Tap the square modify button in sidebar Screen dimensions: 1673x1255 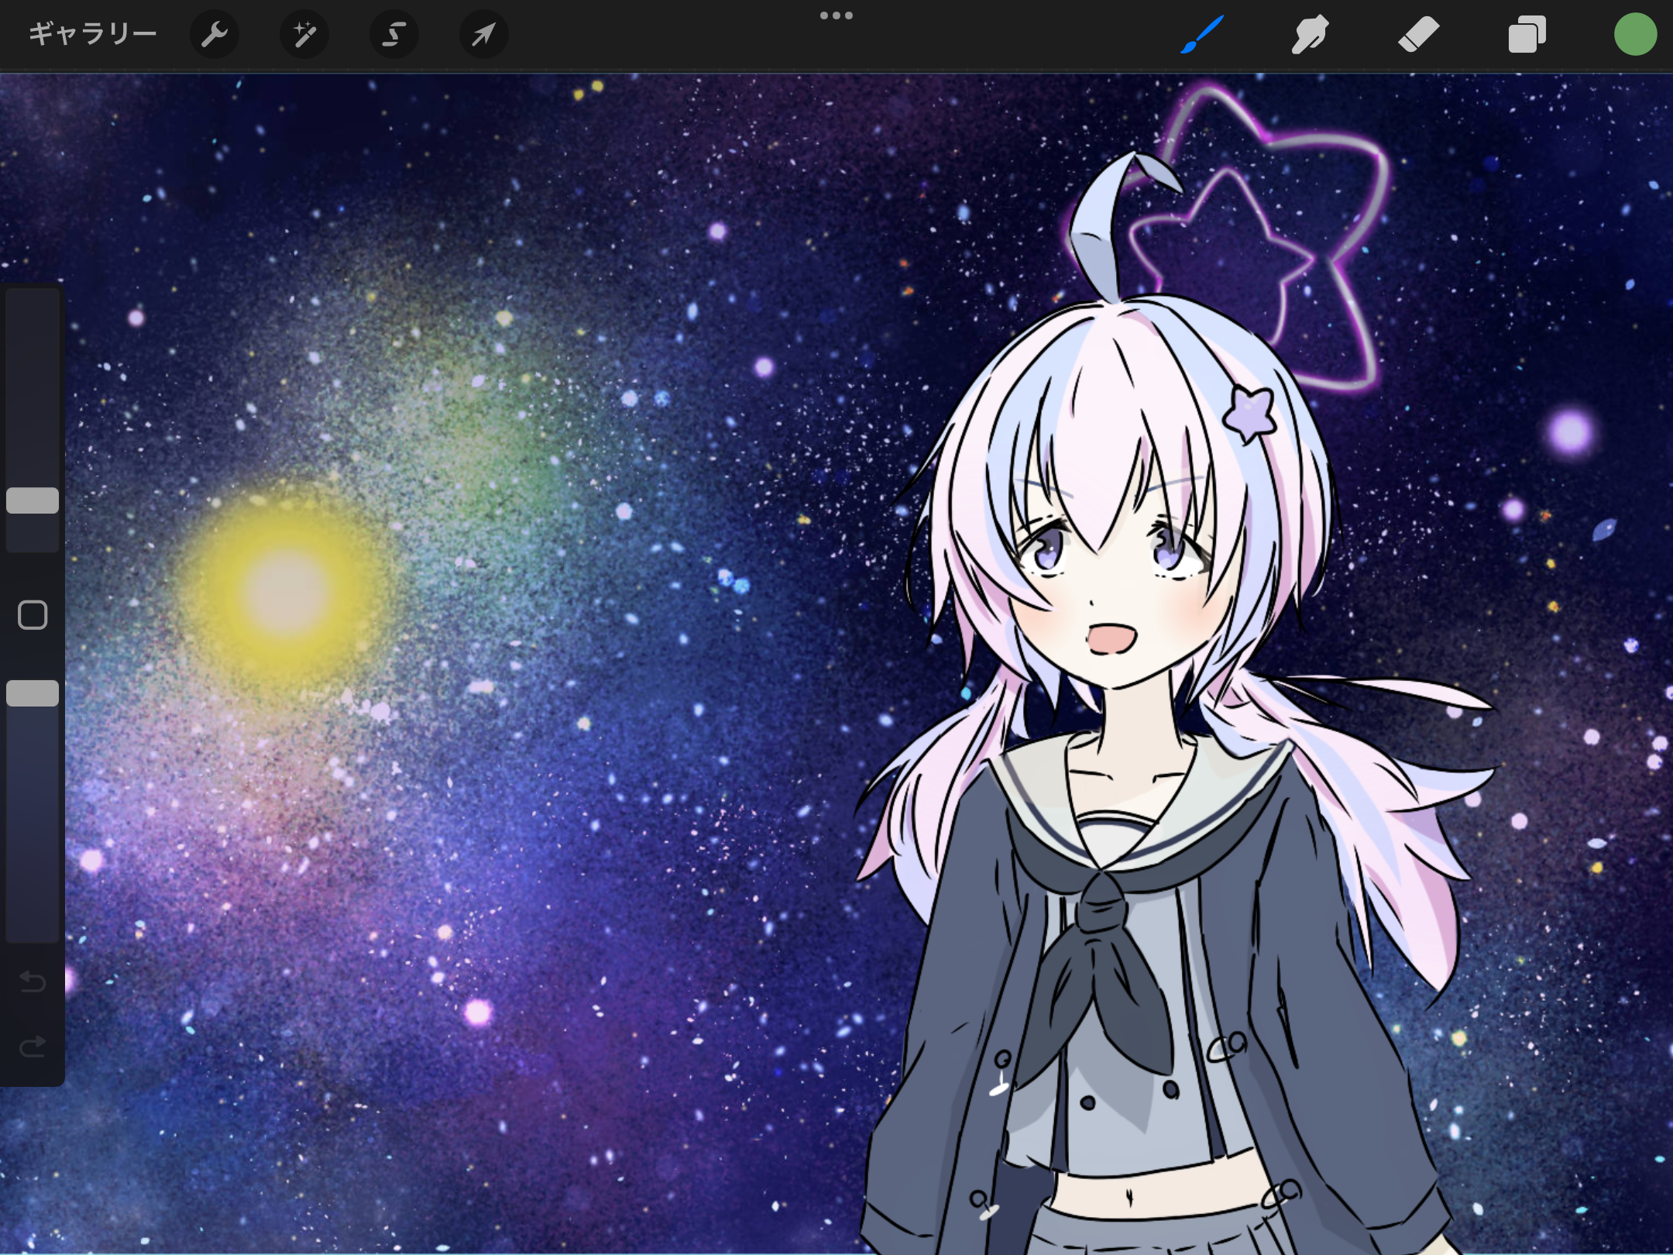click(33, 615)
